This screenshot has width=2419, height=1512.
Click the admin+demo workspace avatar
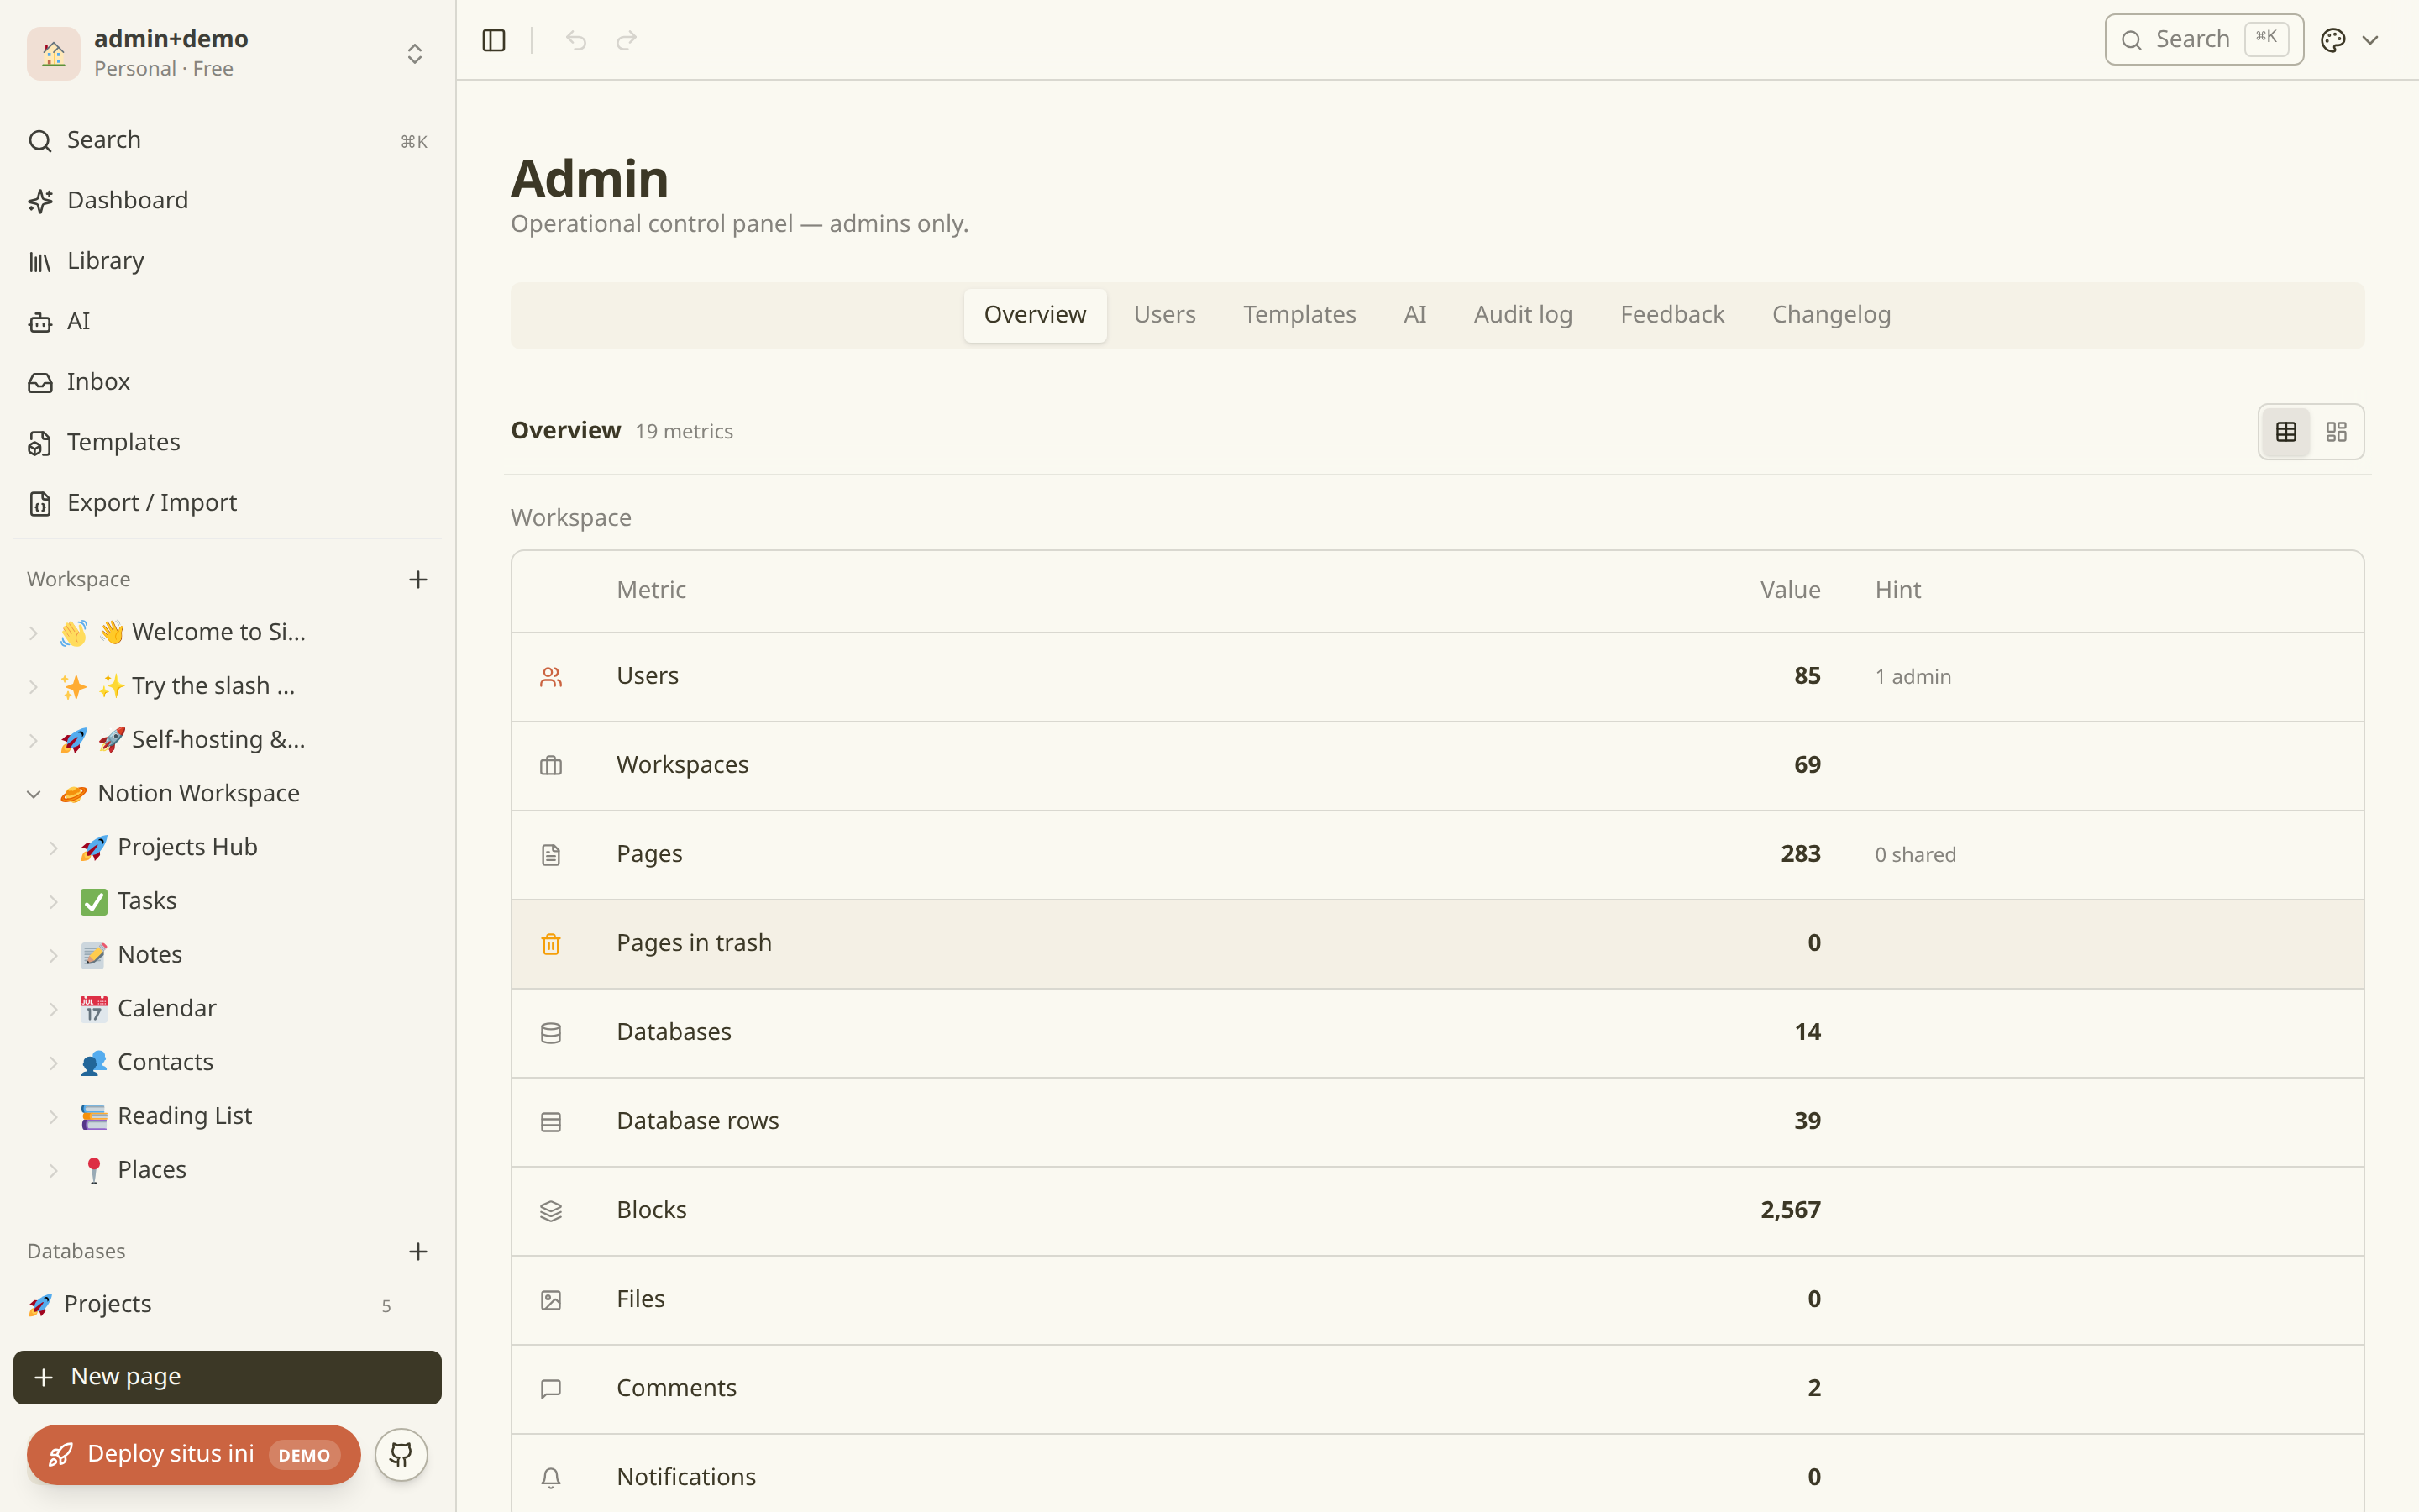click(x=54, y=53)
